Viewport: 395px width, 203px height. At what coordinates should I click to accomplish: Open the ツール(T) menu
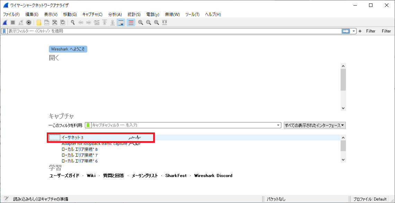click(x=192, y=14)
